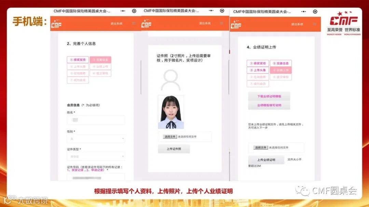Select step ⑦ 成为会员 in performance upload screen
This screenshot has width=369, height=207.
[258, 84]
